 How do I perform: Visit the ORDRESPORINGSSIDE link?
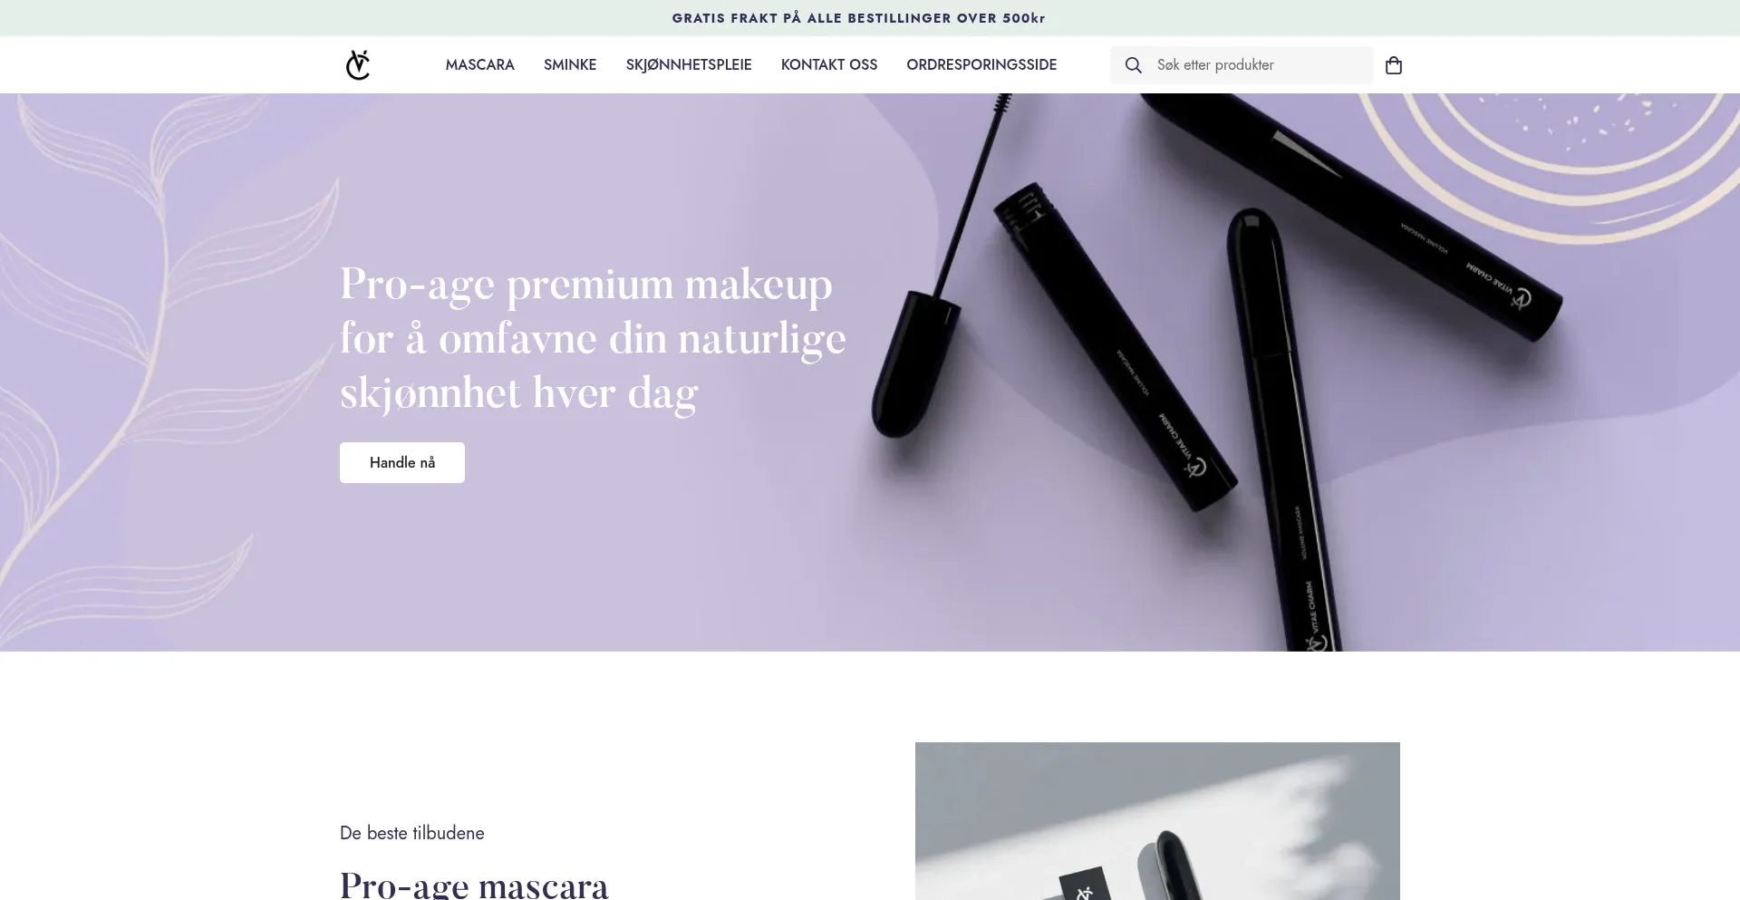pyautogui.click(x=981, y=65)
